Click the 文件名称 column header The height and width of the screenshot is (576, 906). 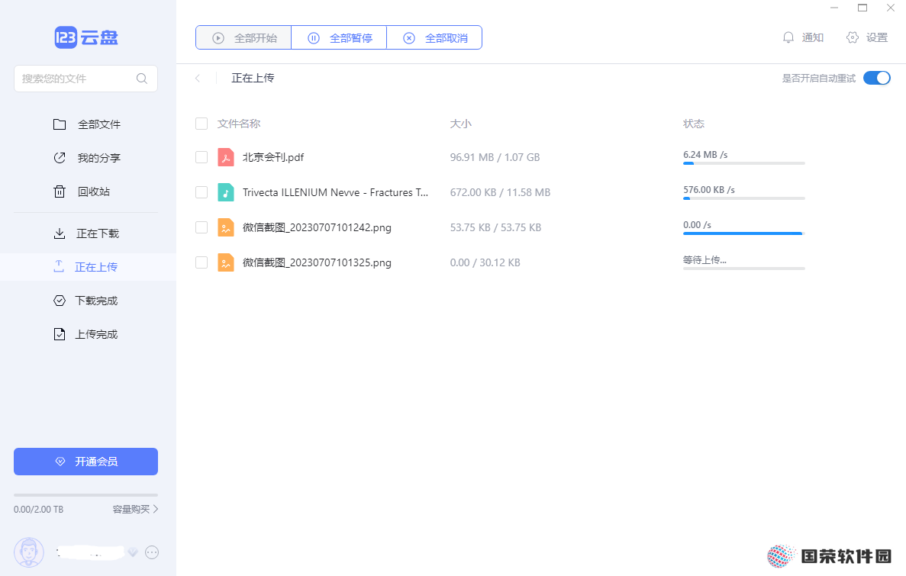239,124
